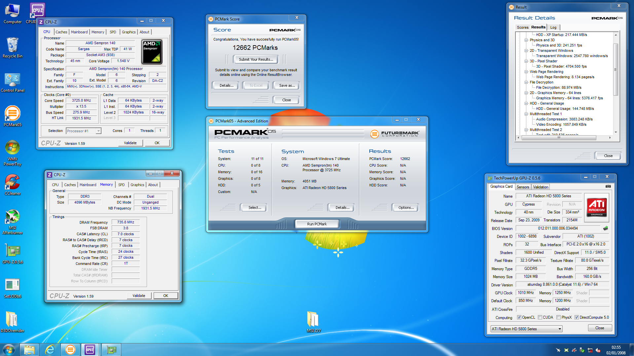Viewport: 634px width, 356px height.
Task: Open SPD tab in lower CPU-Z window
Action: (x=122, y=185)
